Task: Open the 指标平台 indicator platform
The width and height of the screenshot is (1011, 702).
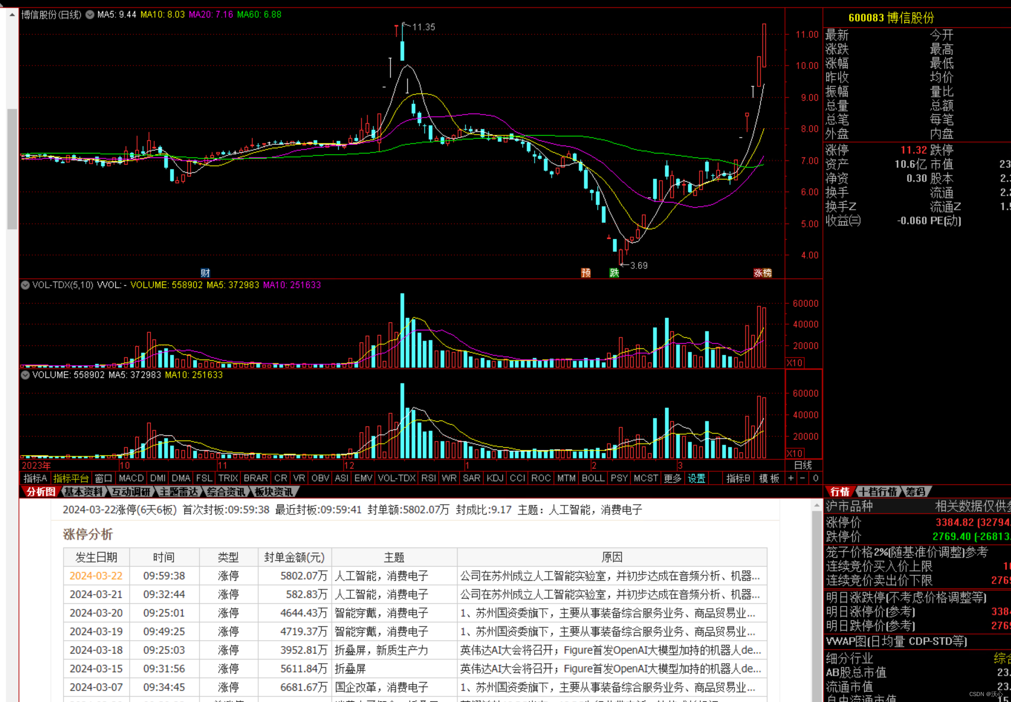Action: click(71, 478)
